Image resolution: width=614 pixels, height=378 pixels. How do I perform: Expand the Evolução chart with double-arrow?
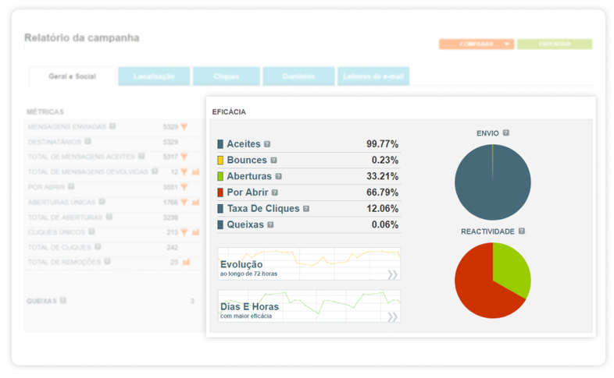(x=392, y=274)
